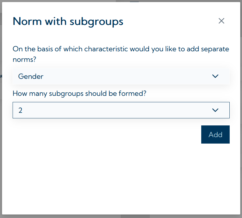Click the dimmed backdrop strip above the dialog
Screen dimensions: 242x218
click(59, 1)
